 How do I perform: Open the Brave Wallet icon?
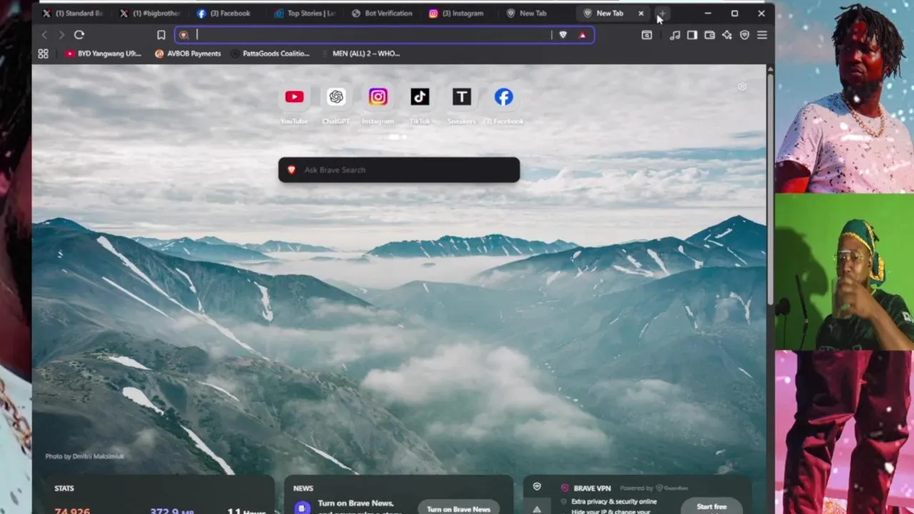[x=709, y=35]
